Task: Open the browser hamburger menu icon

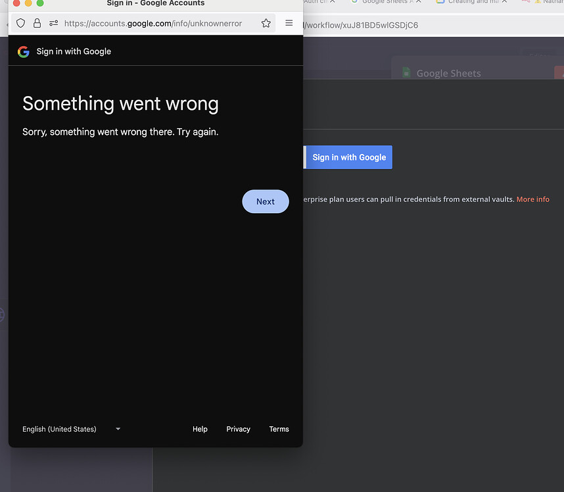Action: pos(288,23)
